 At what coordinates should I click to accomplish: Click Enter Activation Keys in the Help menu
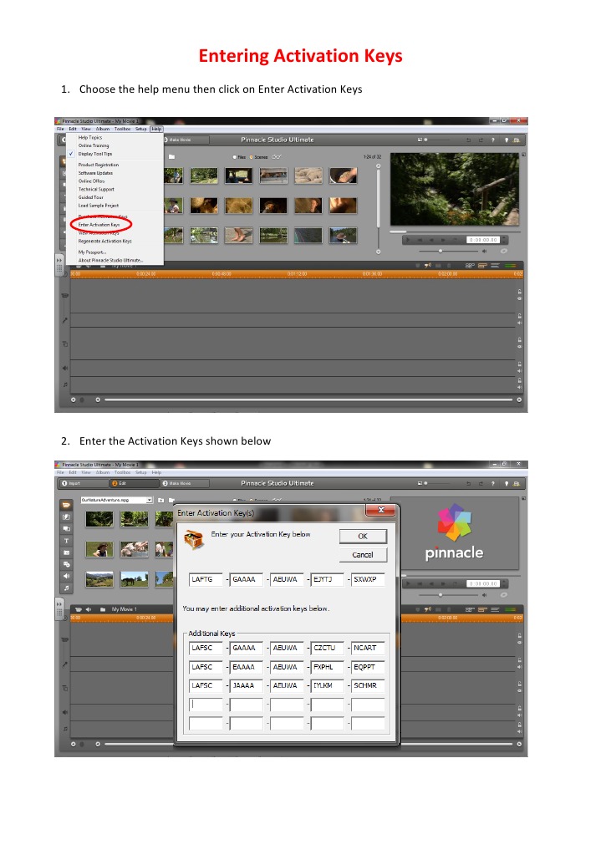[x=99, y=225]
